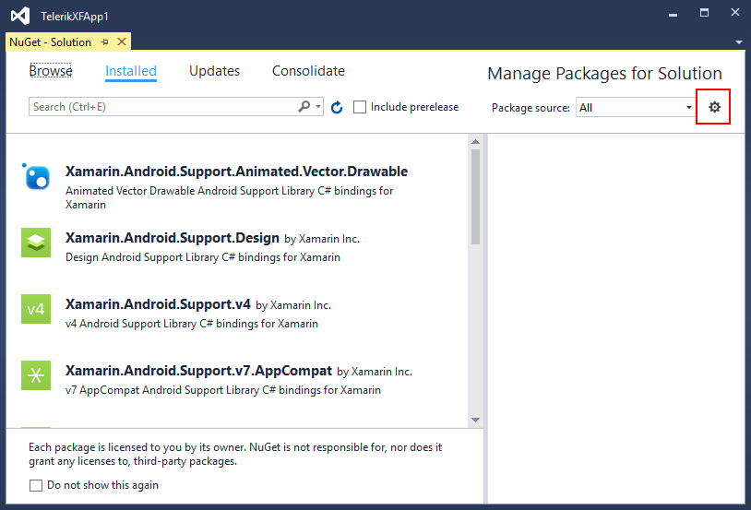This screenshot has height=510, width=751.
Task: Click the TelerikXFApp1 window title
Action: pos(75,17)
